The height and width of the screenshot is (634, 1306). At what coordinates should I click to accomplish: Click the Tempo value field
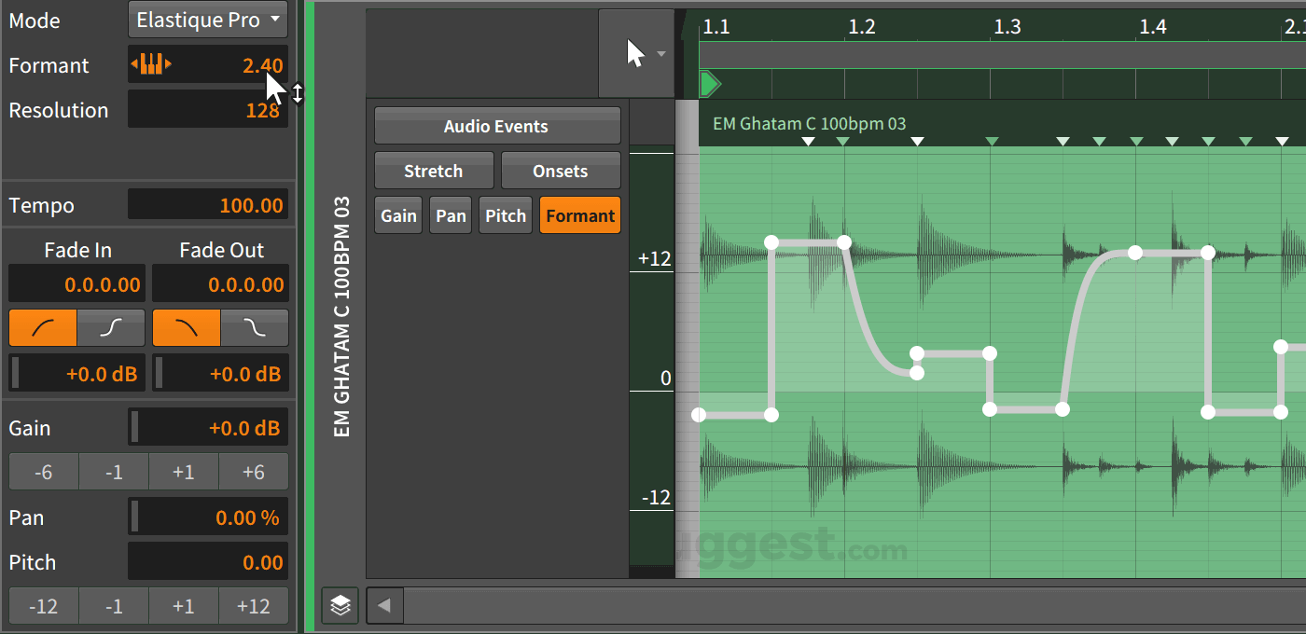pos(207,204)
